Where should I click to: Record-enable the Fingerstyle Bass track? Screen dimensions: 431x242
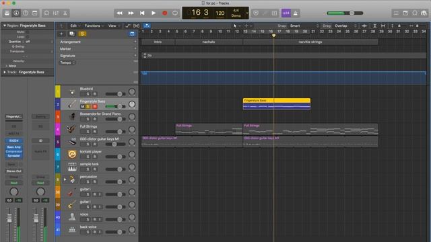click(94, 106)
